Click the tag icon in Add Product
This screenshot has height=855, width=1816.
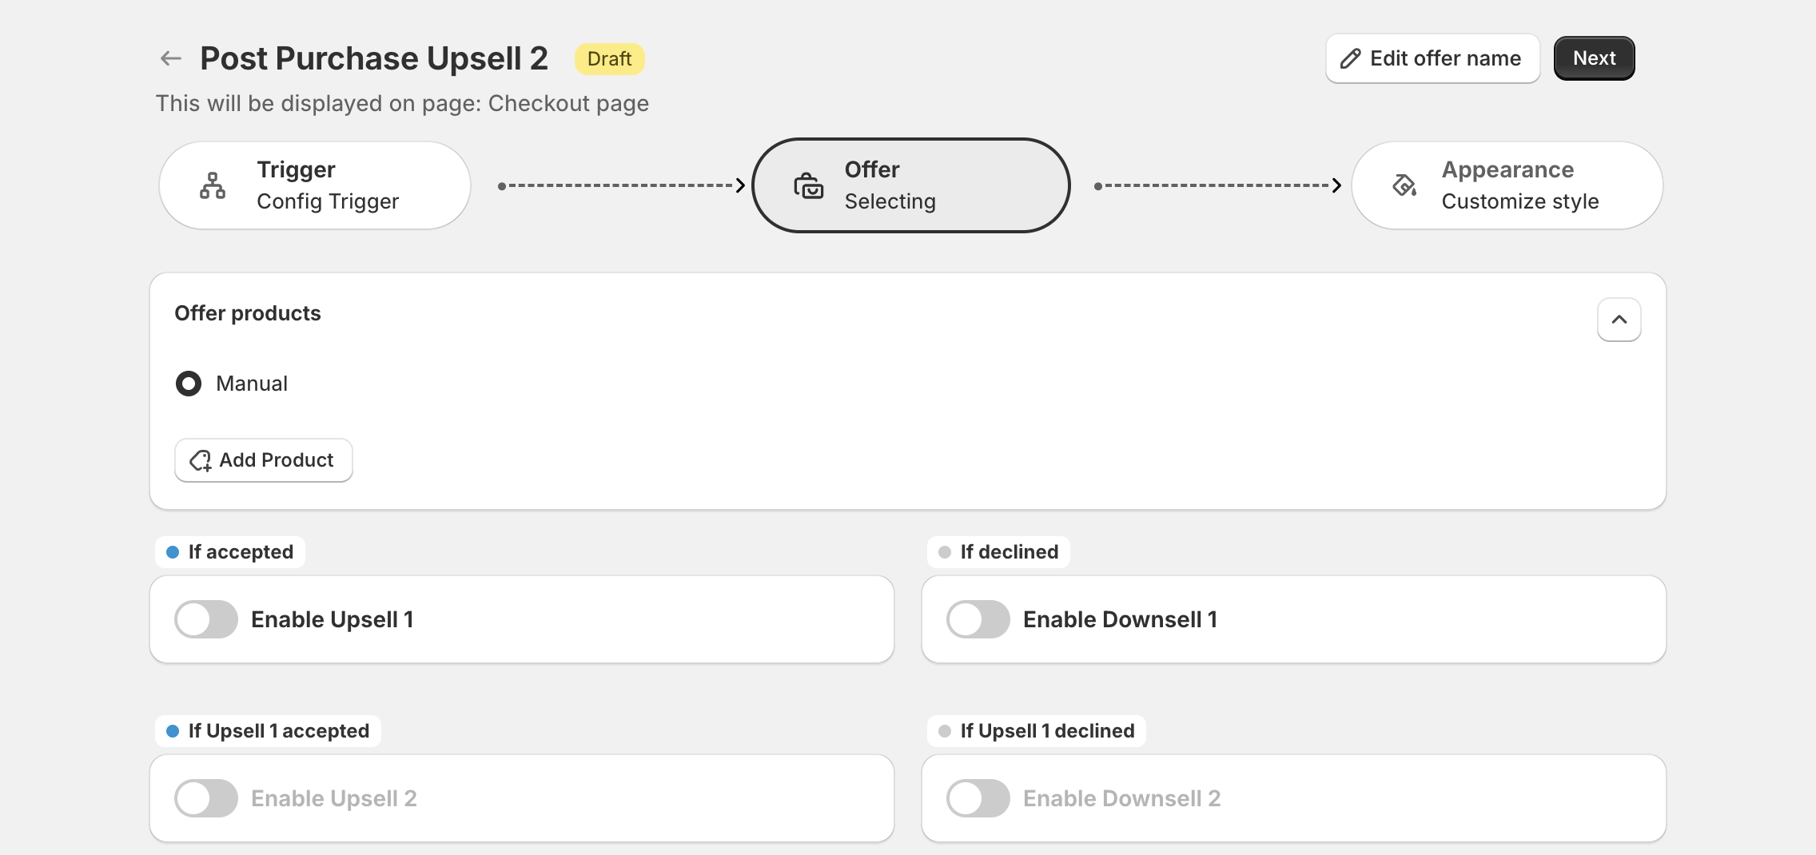(x=201, y=460)
